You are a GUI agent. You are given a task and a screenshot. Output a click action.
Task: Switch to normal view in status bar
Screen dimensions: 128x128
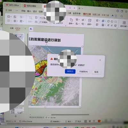(85, 121)
